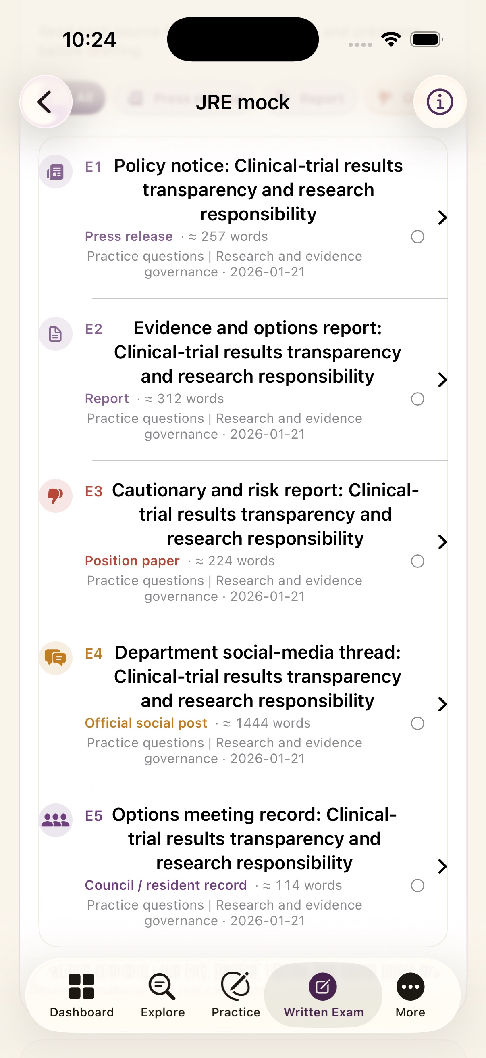486x1058 pixels.
Task: Toggle E3 Cautionary report completion circle
Action: tap(417, 561)
